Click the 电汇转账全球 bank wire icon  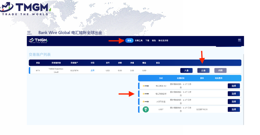click(146, 94)
